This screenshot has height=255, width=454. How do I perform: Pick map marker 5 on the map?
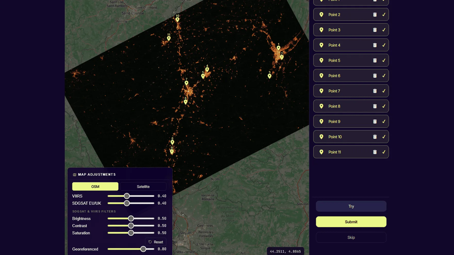pyautogui.click(x=203, y=76)
